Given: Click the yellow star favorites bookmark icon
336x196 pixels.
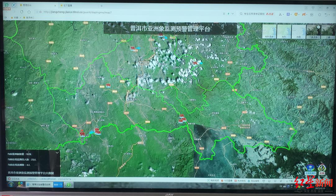Looking at the screenshot, I should click(12, 18).
